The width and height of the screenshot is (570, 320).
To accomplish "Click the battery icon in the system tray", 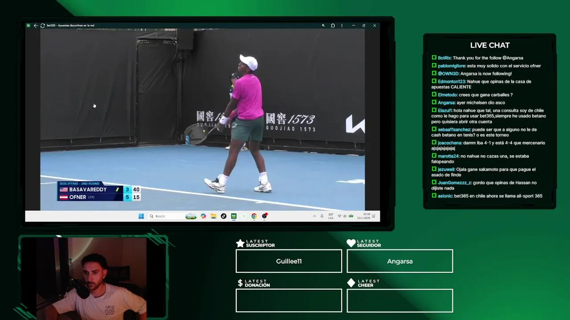I will (x=351, y=216).
